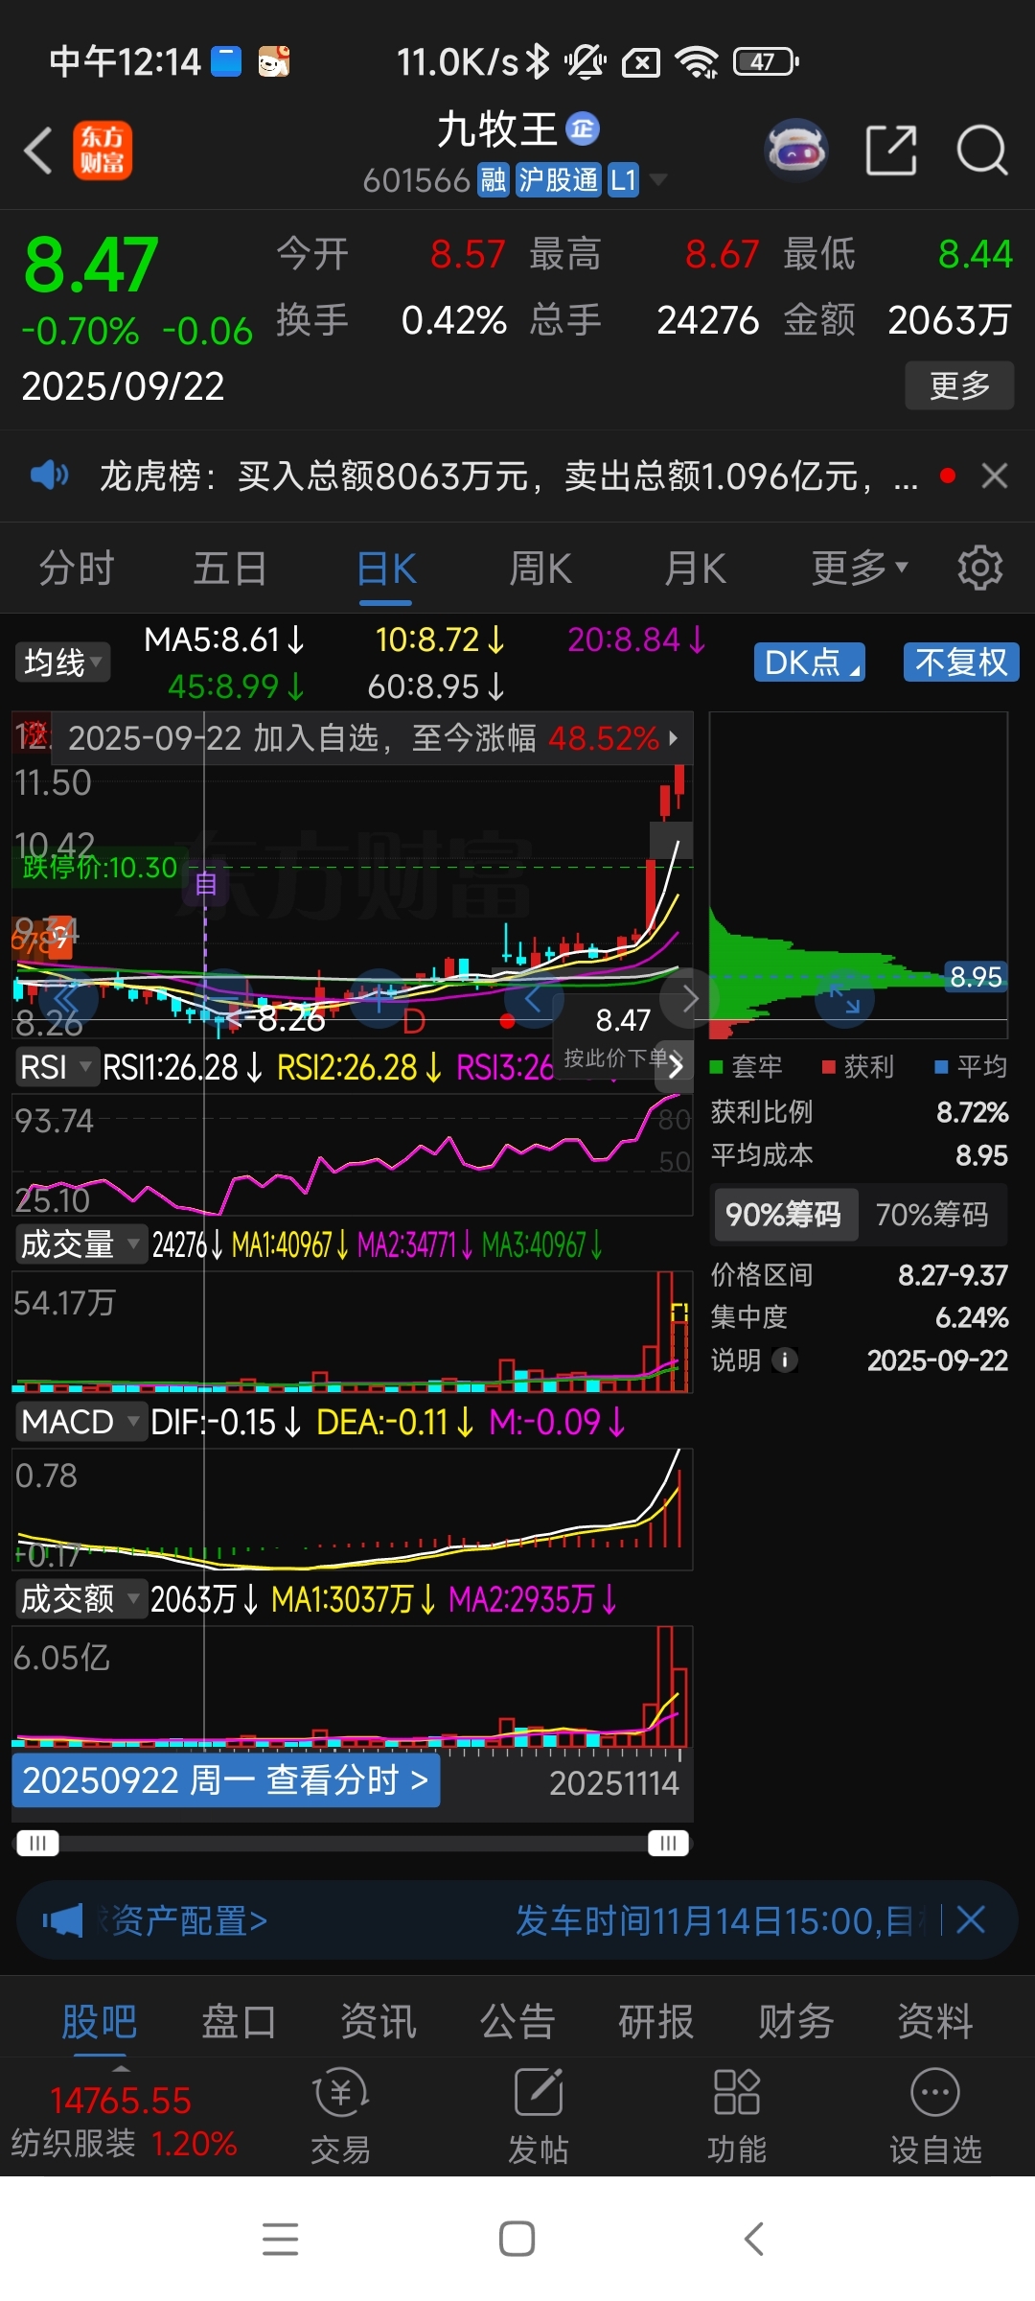
Task: Select the 90%筹码 toggle
Action: tap(784, 1215)
